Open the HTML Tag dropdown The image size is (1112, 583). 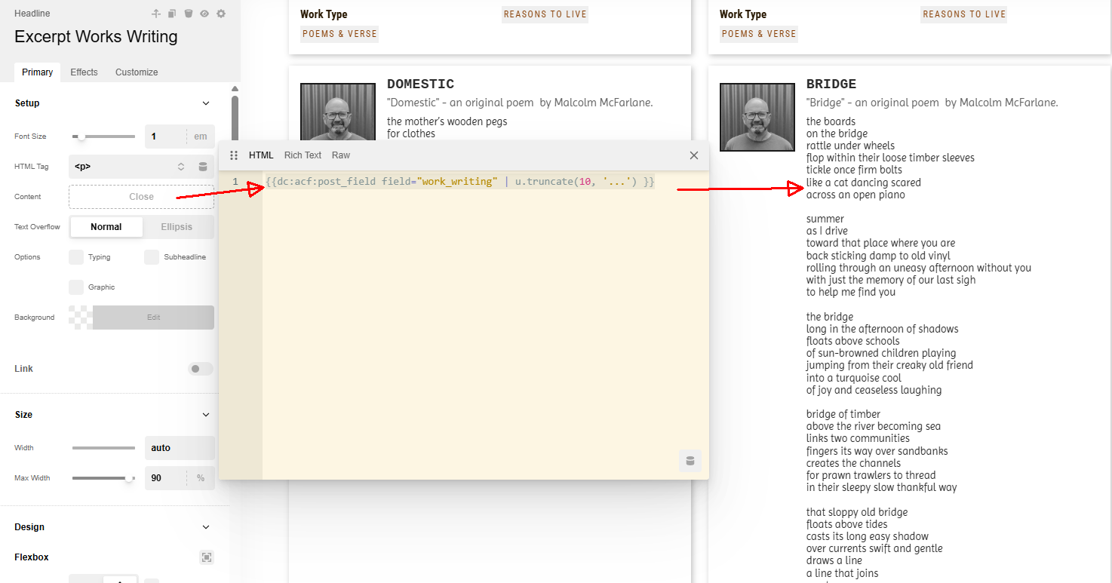click(x=128, y=167)
